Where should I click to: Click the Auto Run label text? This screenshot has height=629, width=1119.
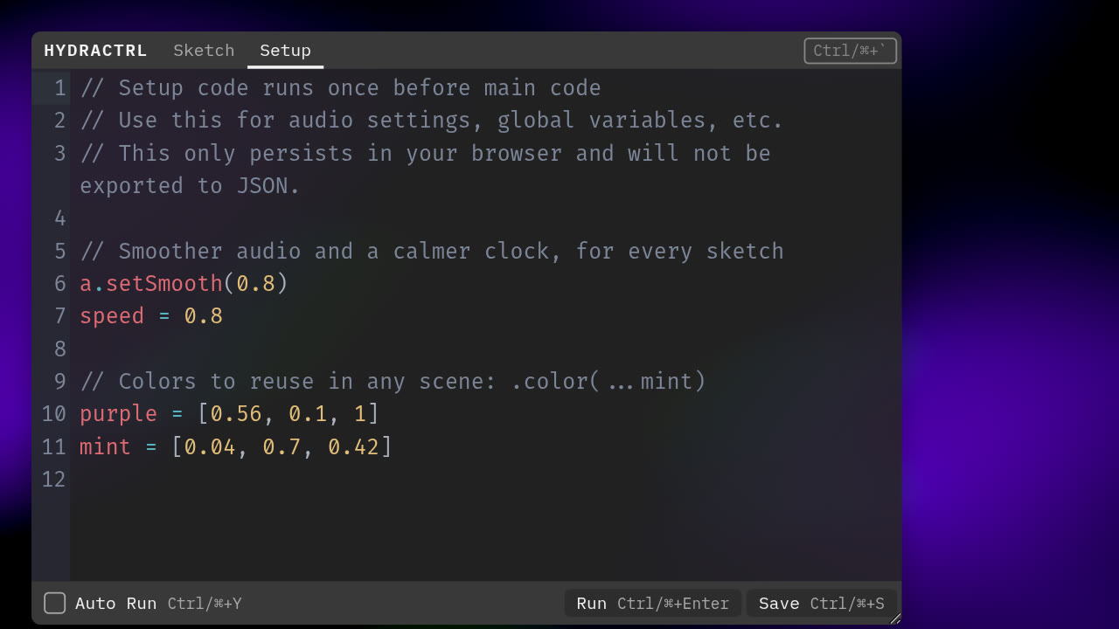coord(115,604)
